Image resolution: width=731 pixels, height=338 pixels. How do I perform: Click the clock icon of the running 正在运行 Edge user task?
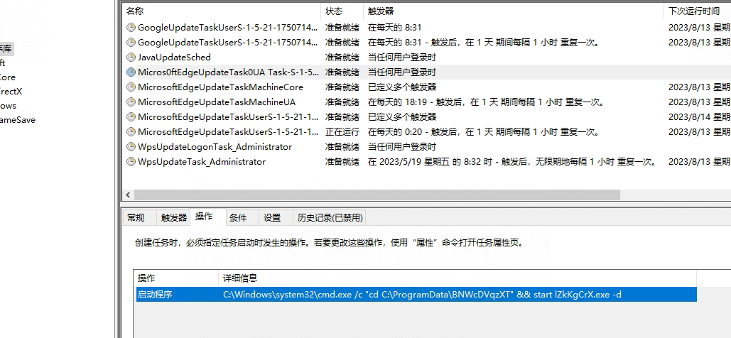click(x=131, y=132)
